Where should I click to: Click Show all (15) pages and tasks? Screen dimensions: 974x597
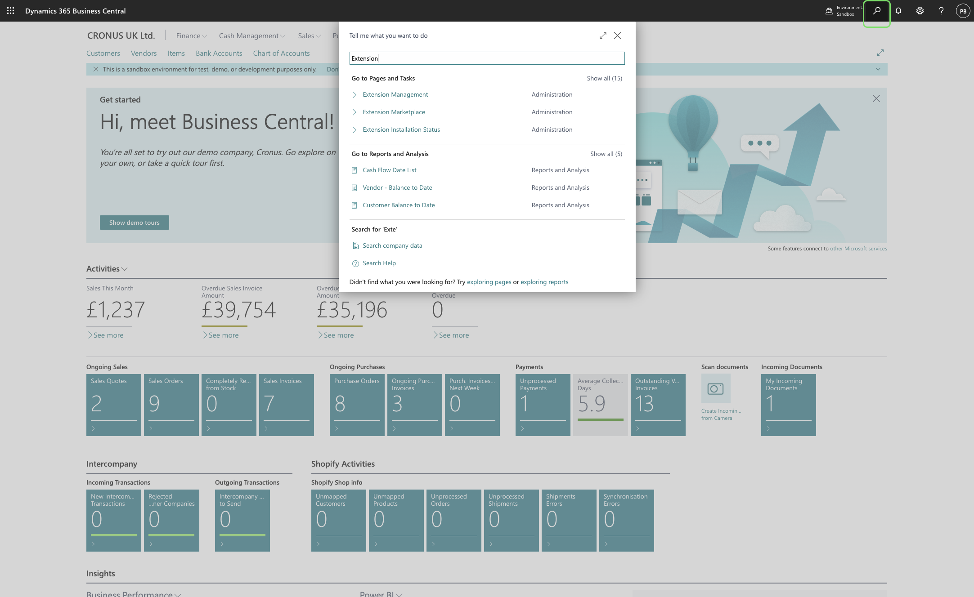(x=604, y=78)
